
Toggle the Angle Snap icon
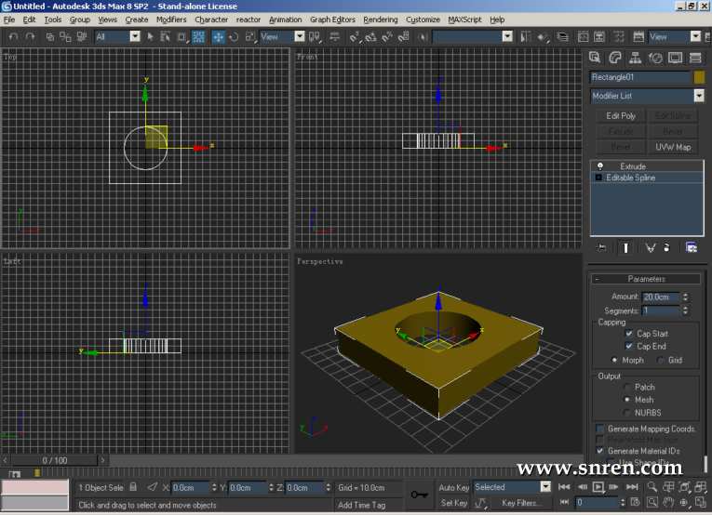(371, 37)
